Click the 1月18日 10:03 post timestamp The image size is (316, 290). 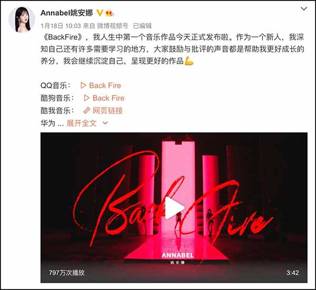(x=61, y=26)
